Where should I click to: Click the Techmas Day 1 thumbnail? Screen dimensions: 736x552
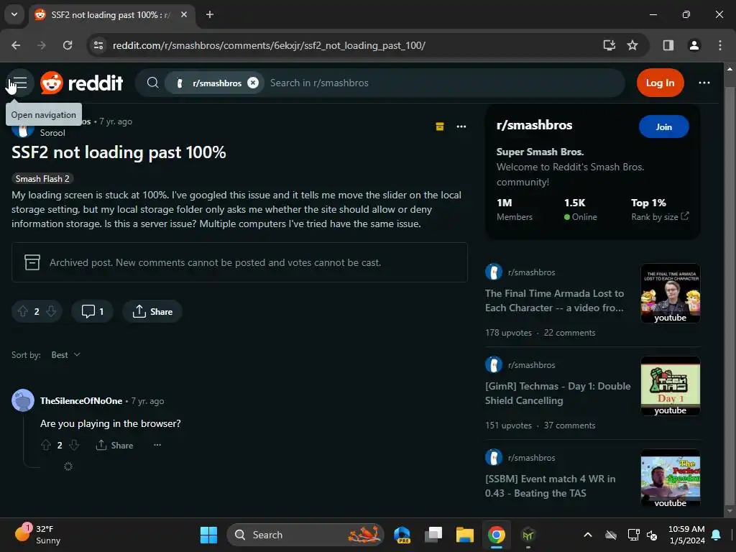pos(671,386)
